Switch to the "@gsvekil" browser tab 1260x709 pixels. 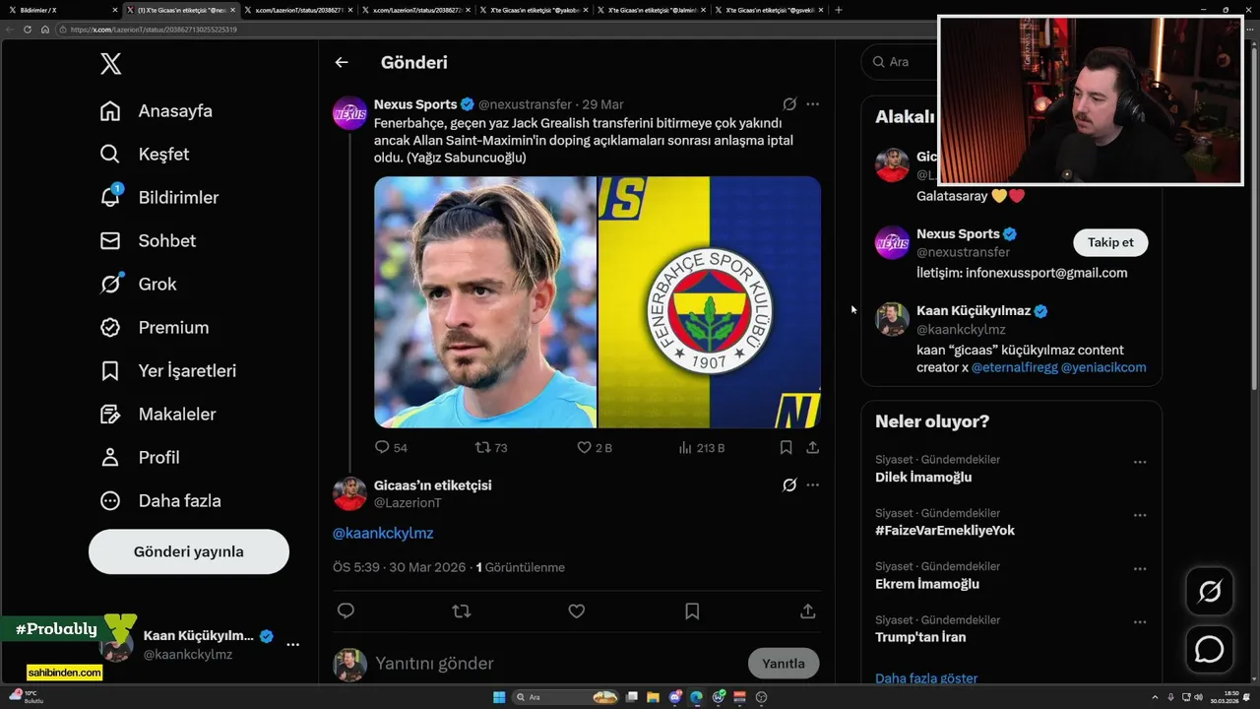click(x=770, y=10)
